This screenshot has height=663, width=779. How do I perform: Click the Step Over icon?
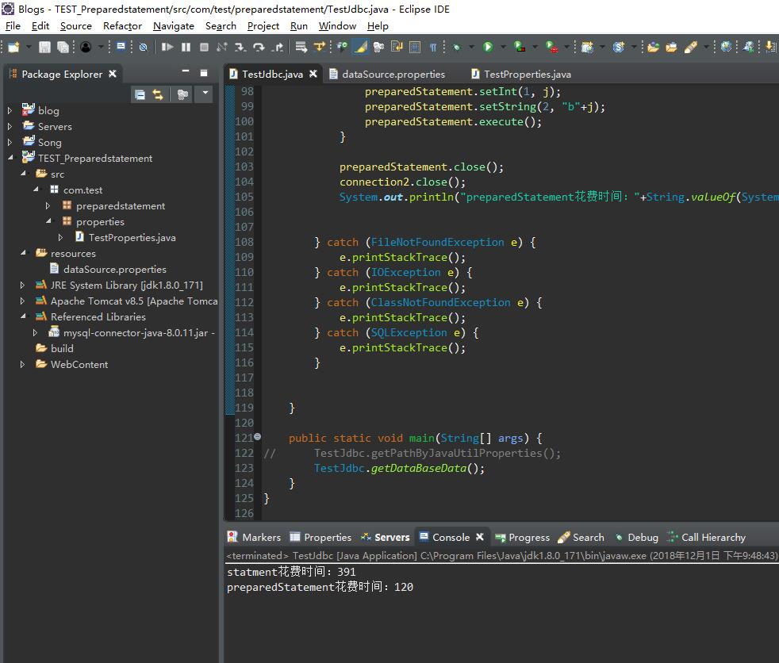259,47
